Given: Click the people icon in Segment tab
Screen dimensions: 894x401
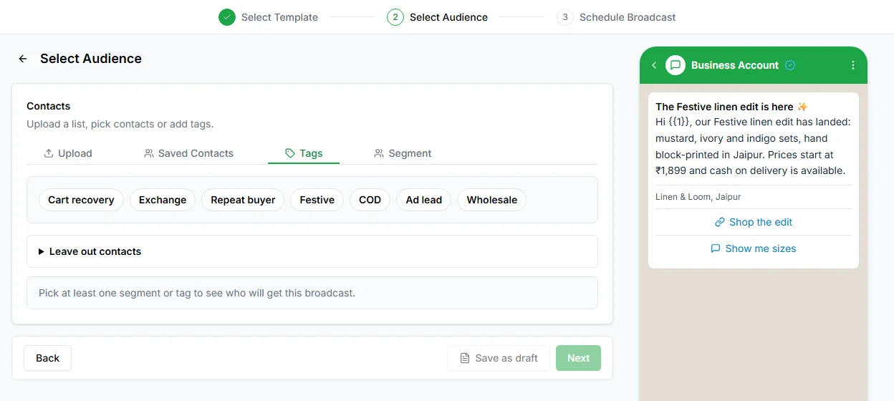Looking at the screenshot, I should (379, 153).
